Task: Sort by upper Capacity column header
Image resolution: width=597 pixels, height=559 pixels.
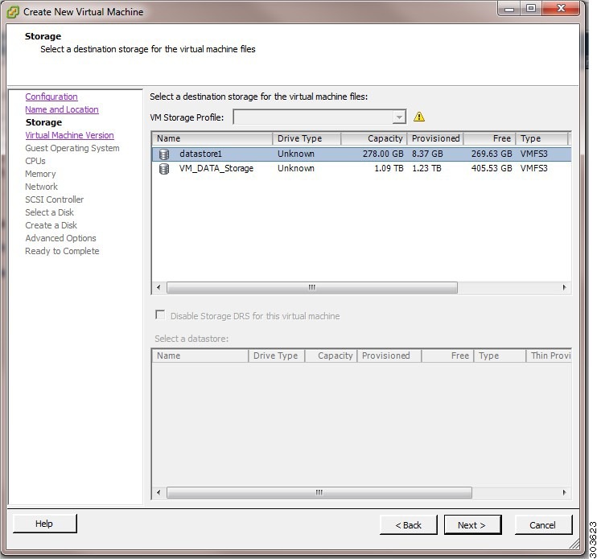Action: [x=374, y=138]
